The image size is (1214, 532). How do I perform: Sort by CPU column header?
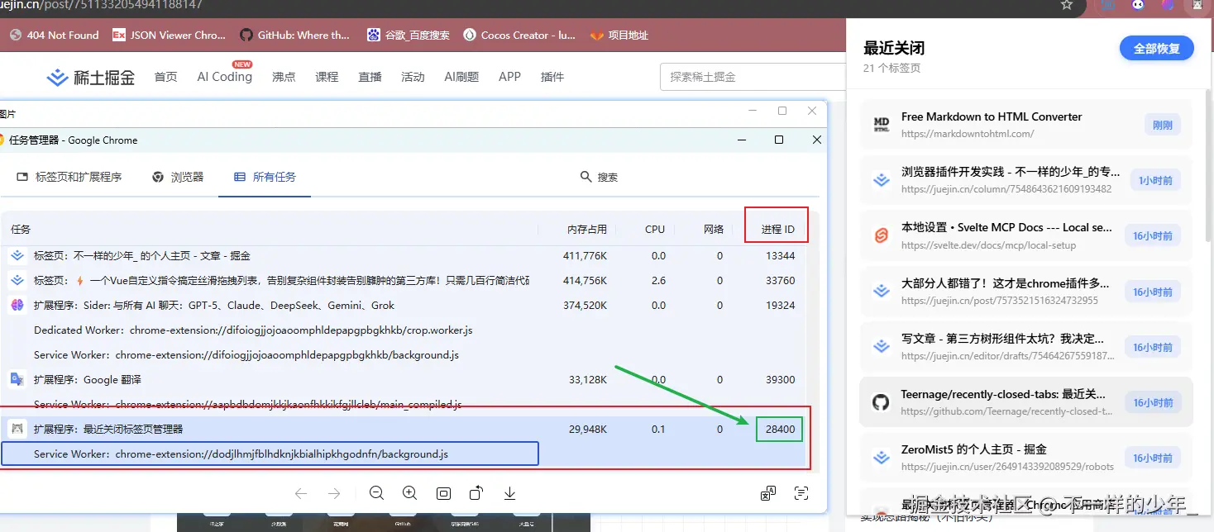[x=655, y=229]
